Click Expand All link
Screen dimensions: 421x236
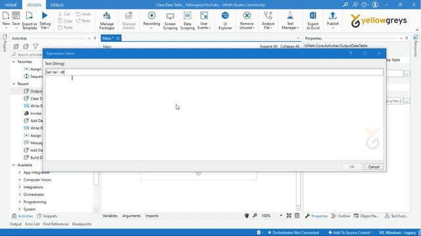click(268, 47)
